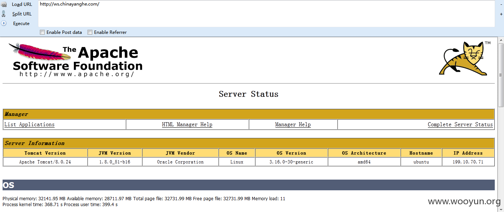Screen dimensions: 504x212
Task: Click the 199.10.70.71 IP cell
Action: [x=468, y=162]
